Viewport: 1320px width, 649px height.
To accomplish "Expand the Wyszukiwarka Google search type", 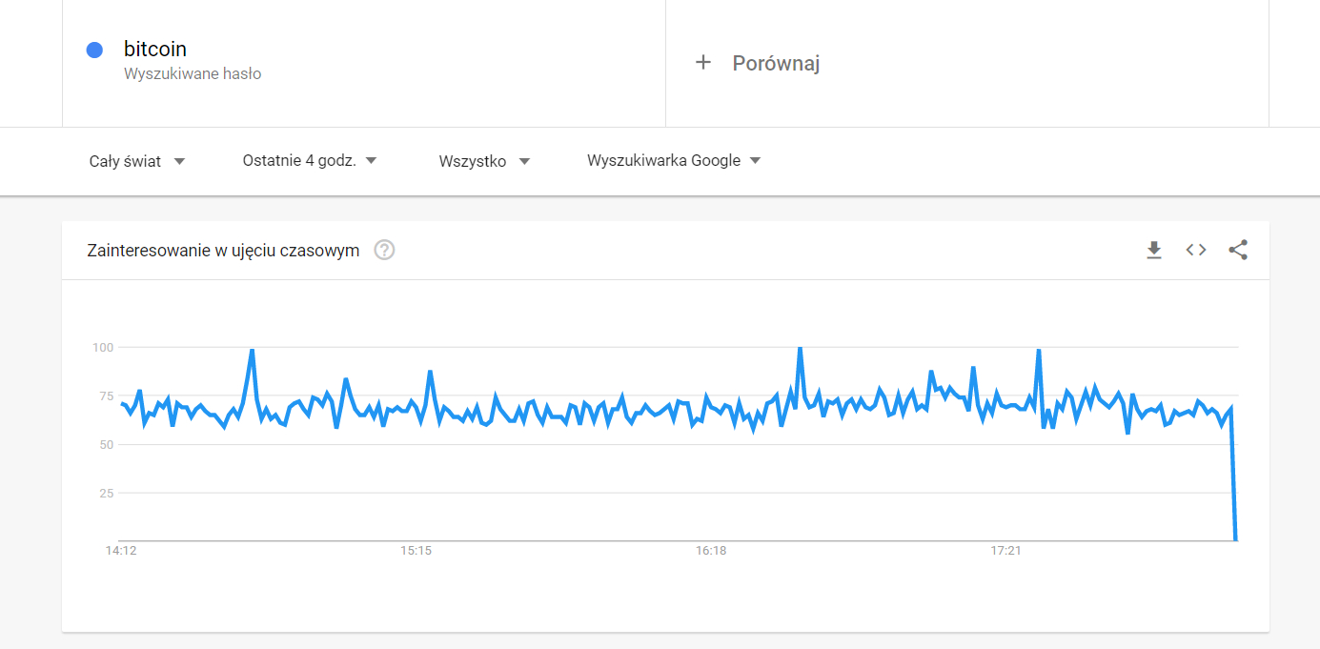I will (x=674, y=160).
